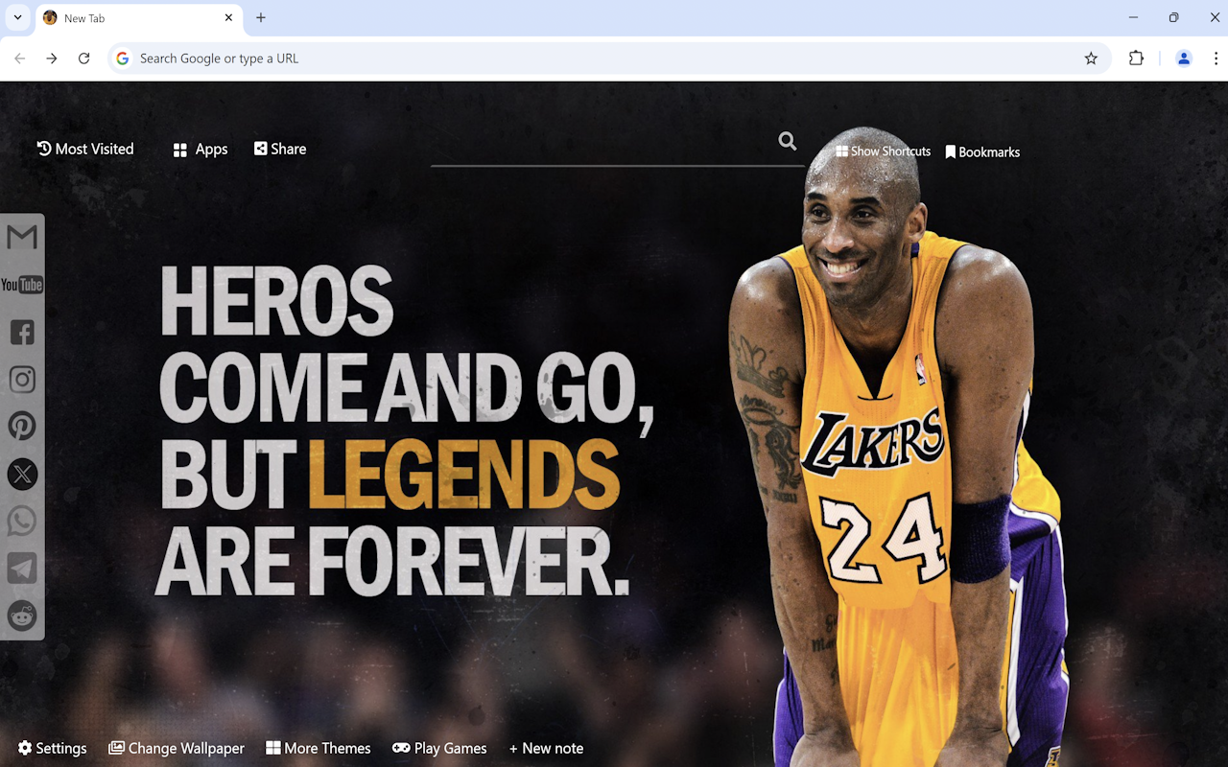Open WhatsApp from the social sidebar

click(22, 521)
